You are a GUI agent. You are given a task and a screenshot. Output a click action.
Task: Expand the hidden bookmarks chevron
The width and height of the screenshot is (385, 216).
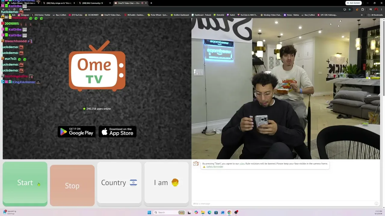362,15
